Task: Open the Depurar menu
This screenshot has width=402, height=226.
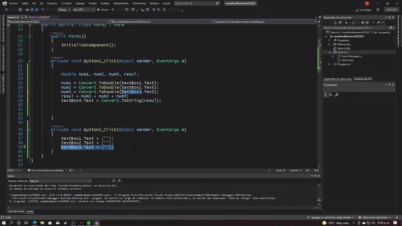Action: pos(80,3)
